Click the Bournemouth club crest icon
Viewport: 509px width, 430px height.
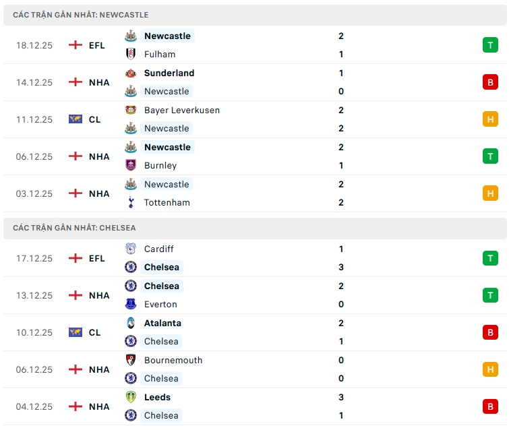pyautogui.click(x=131, y=361)
